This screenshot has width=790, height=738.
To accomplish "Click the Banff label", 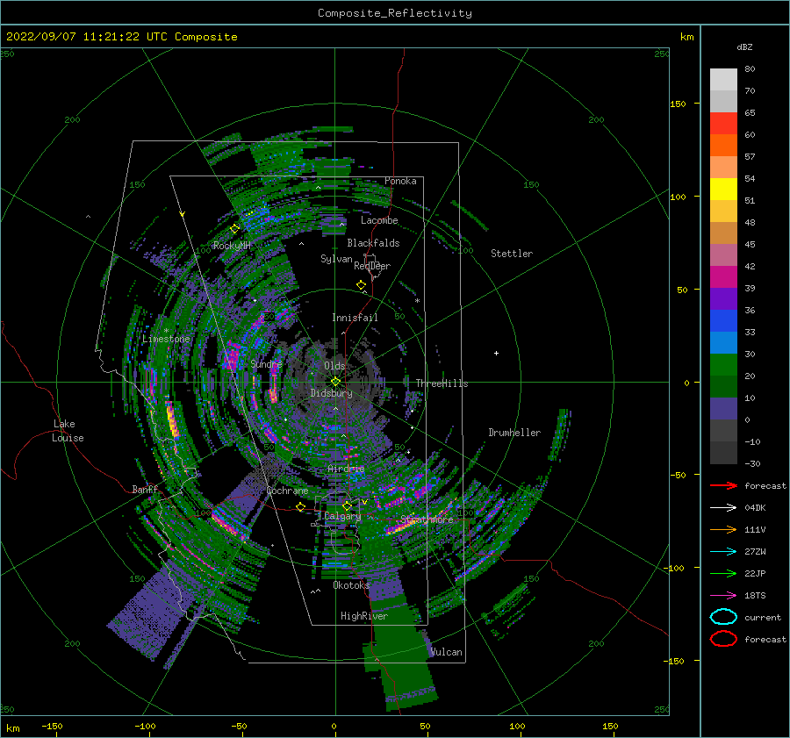I will point(145,489).
